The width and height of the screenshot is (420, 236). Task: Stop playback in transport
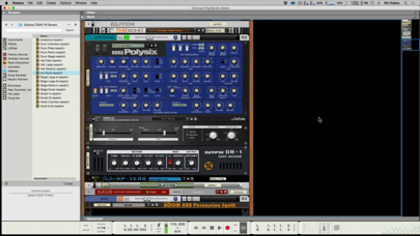click(x=212, y=228)
